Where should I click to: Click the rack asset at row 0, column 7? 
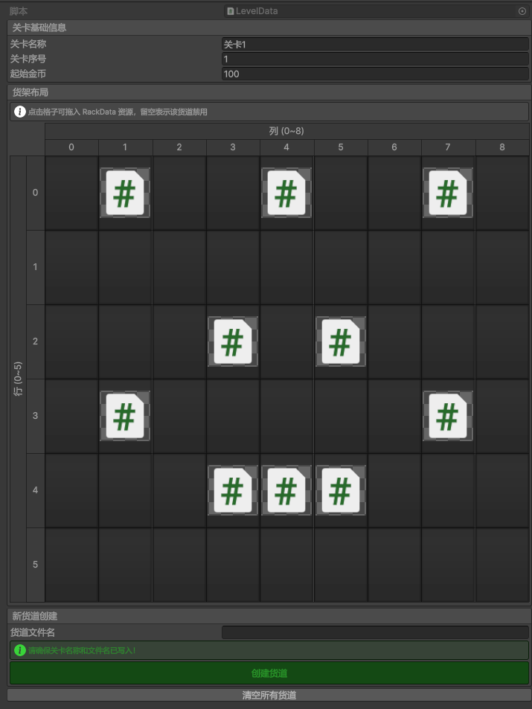click(448, 193)
